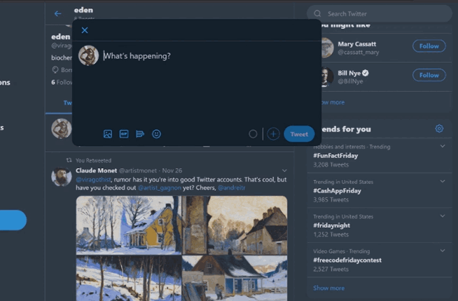Go back using the arrow icon
Viewport: 458px width, 301px height.
click(x=58, y=13)
